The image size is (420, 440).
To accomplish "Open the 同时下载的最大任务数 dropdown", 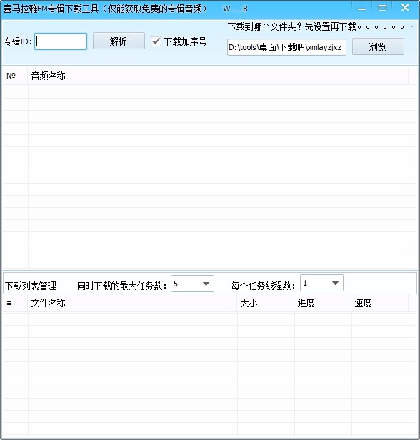I will [192, 284].
